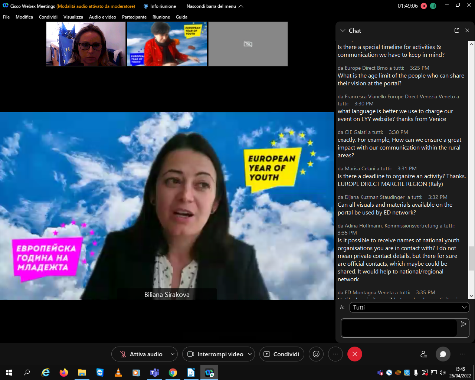Image resolution: width=475 pixels, height=380 pixels.
Task: Open the File menu
Action: 6,17
